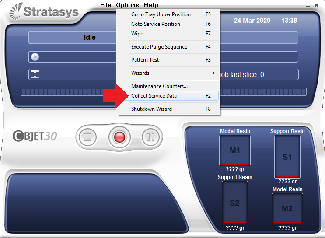Viewport: 325px width, 238px height.
Task: Click the M2 weight reading
Action: [287, 228]
